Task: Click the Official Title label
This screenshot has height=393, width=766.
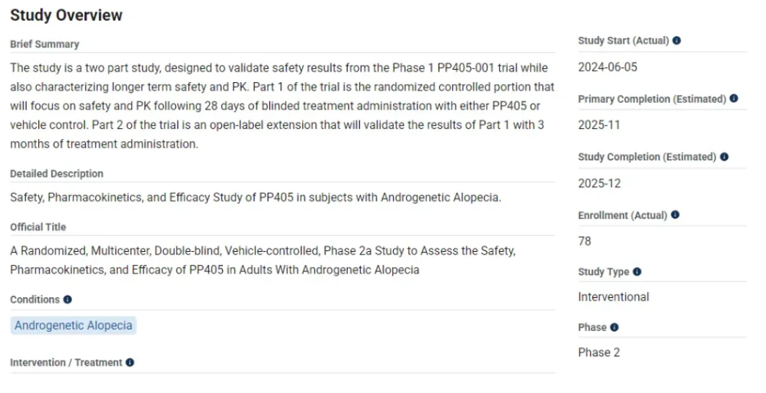Action: (x=38, y=227)
